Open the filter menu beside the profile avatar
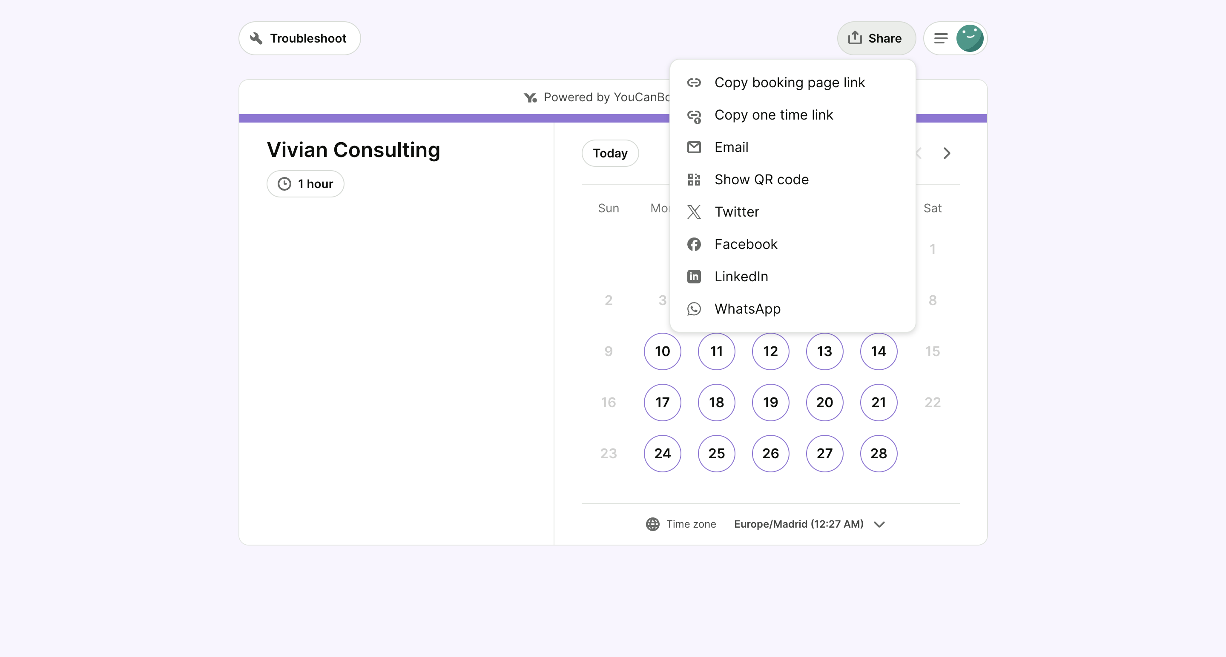The image size is (1226, 657). pyautogui.click(x=940, y=38)
